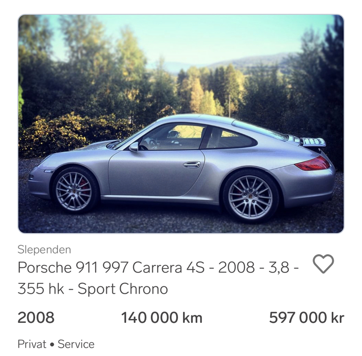This screenshot has height=356, width=362.
Task: Click the 597 000 kr price
Action: [307, 317]
